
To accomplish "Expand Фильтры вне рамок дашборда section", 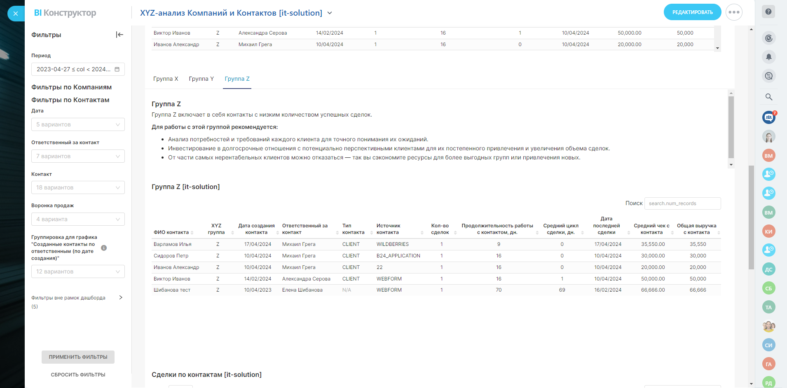I will [120, 297].
